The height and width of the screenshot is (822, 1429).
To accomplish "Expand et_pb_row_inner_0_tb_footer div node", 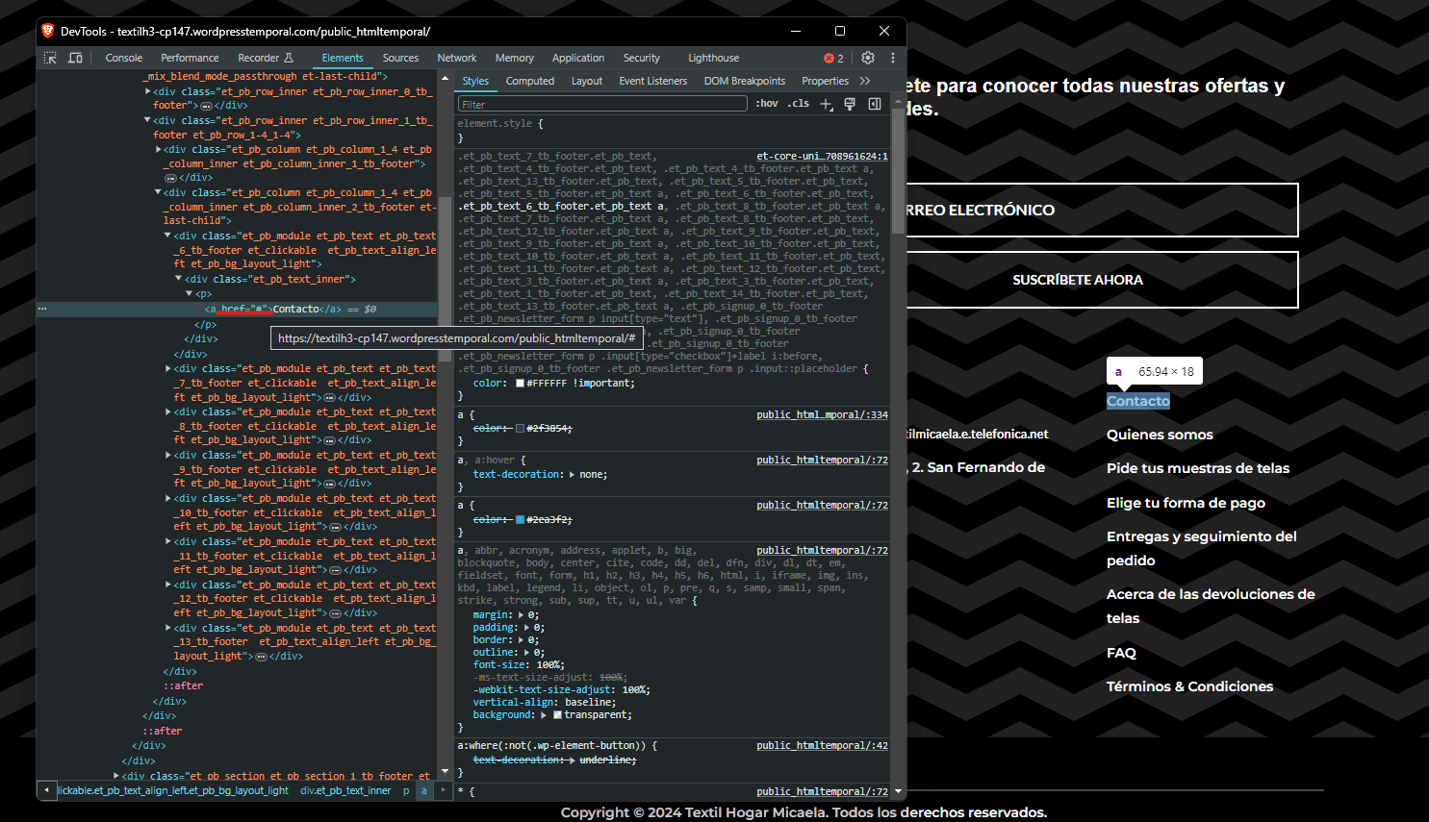I will coord(148,91).
